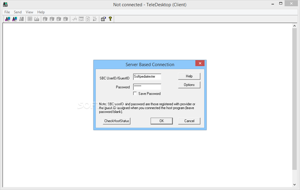Click the vertical scrollbar up arrow
This screenshot has width=300, height=190.
pos(294,25)
